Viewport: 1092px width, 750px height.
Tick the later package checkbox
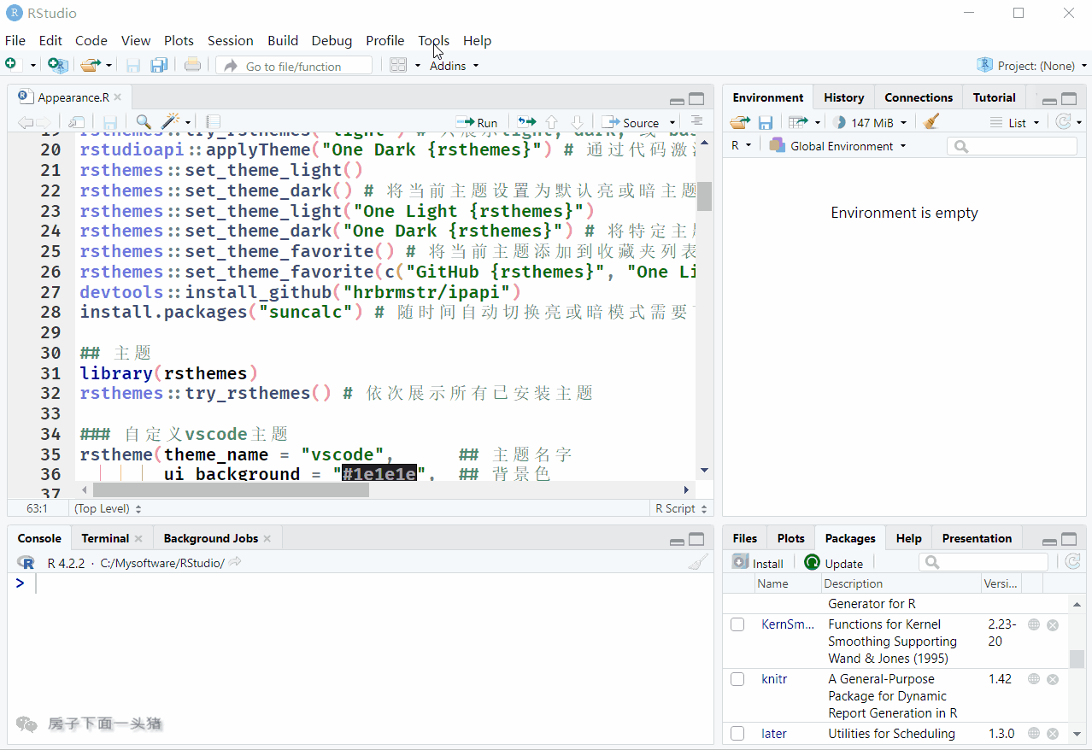737,734
